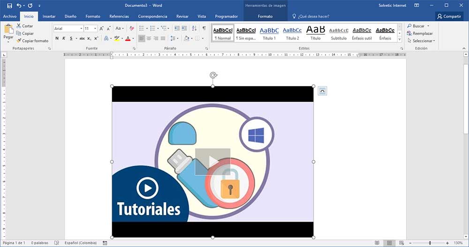The width and height of the screenshot is (469, 247).
Task: Click the Compartir button
Action: tap(449, 16)
